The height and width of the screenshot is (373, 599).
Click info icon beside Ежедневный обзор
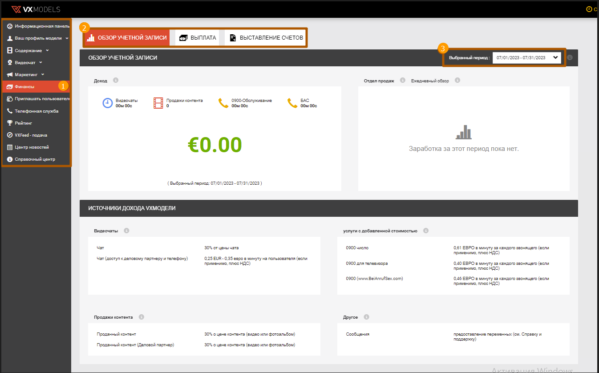(457, 81)
